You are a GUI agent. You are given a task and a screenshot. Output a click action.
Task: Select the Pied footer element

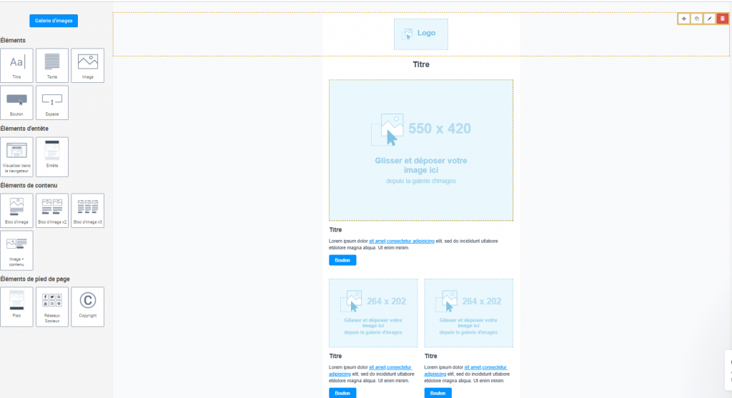point(17,307)
